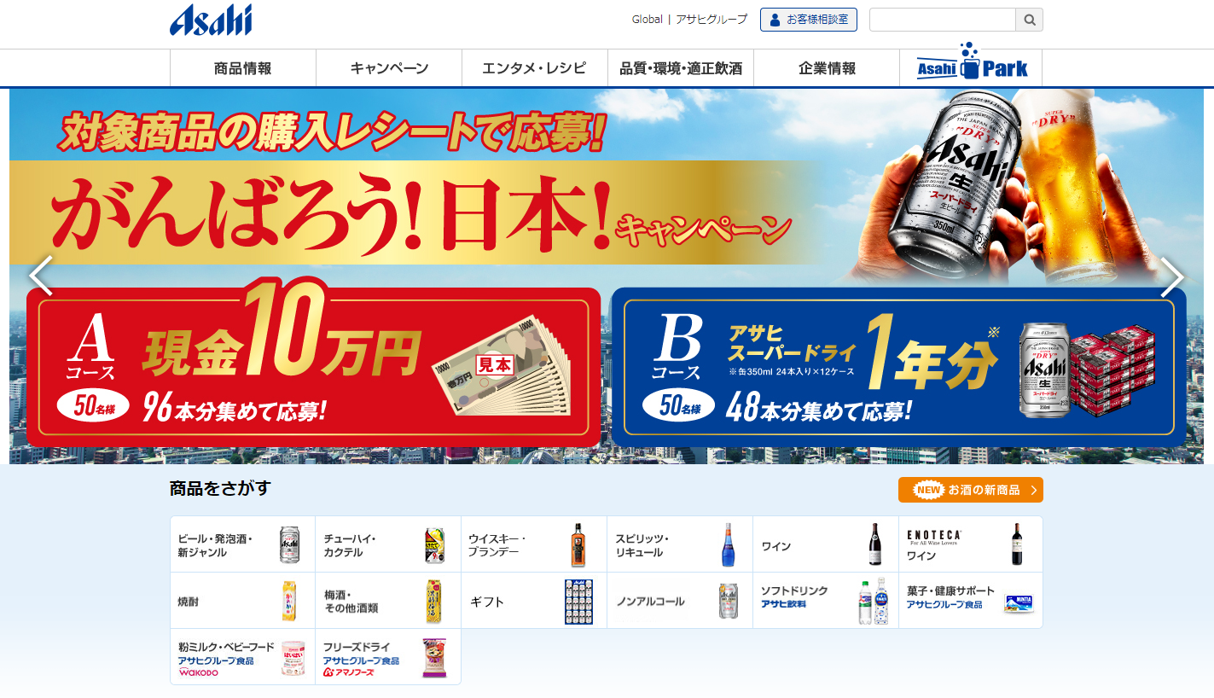Open ビール・発泡酒・新ジャンル product category
Image resolution: width=1214 pixels, height=698 pixels.
(242, 544)
